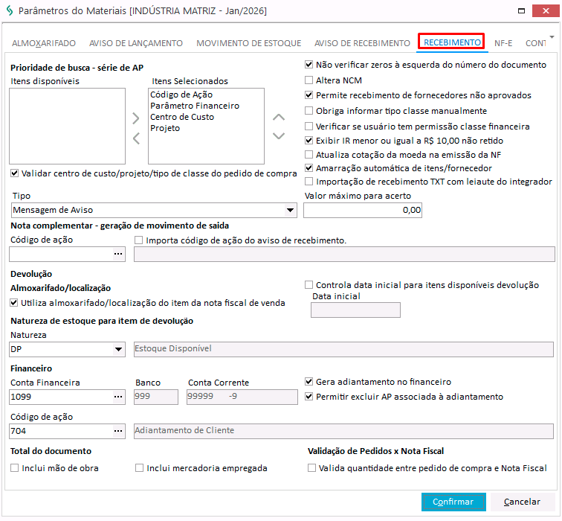Open lookup for Código de ação 704

[x=118, y=431]
